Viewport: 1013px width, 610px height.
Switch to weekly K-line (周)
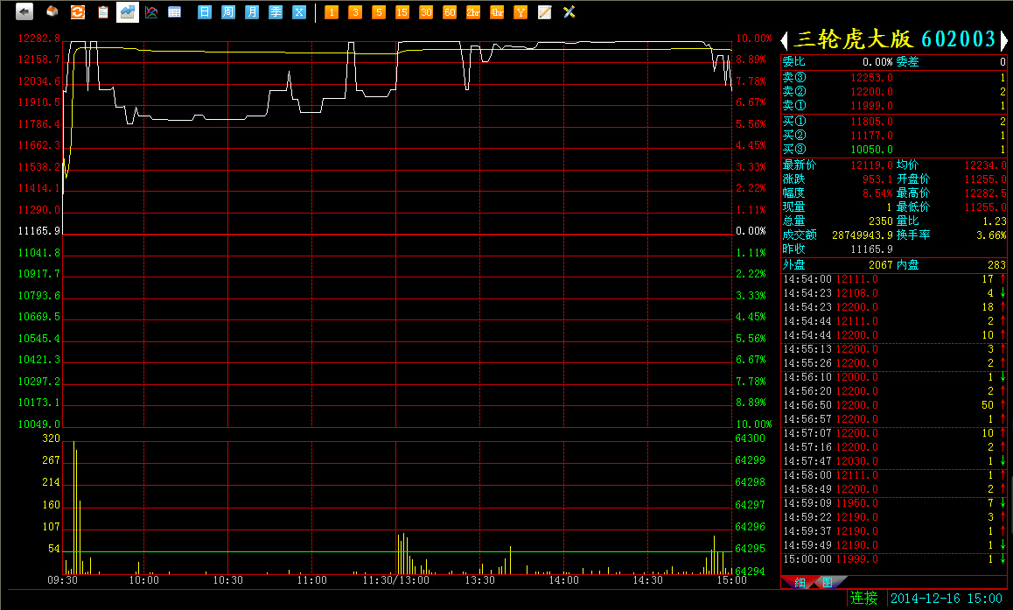tap(228, 11)
